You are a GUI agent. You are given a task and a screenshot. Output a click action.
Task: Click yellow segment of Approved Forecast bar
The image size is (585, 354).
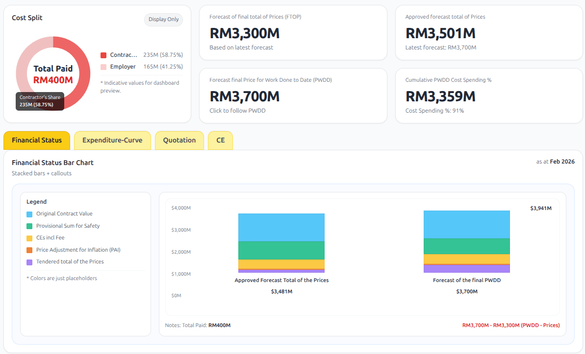pyautogui.click(x=281, y=264)
